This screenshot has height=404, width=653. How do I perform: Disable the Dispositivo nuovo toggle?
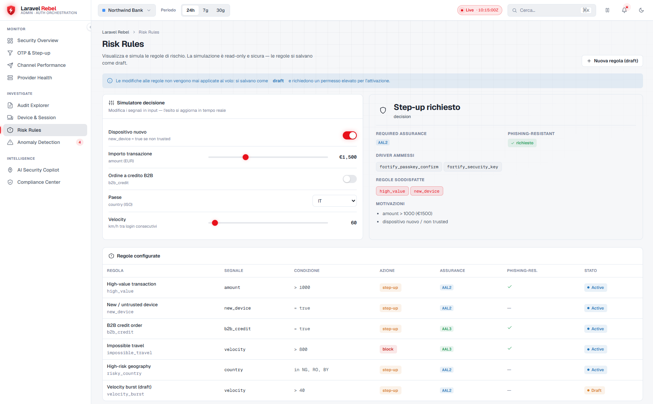coord(349,135)
